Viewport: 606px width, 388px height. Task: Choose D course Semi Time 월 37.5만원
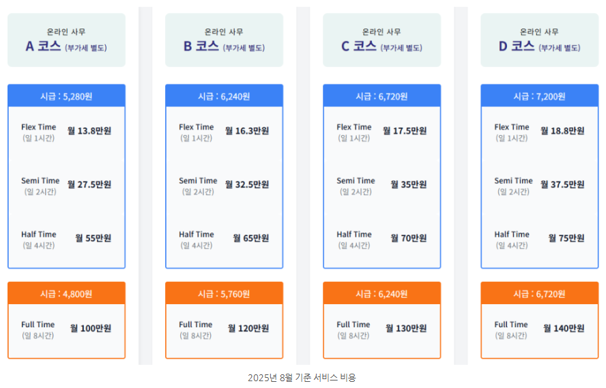[539, 185]
